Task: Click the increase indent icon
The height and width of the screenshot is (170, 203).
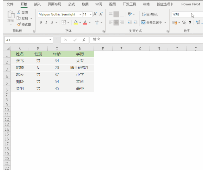Action: coord(135,22)
